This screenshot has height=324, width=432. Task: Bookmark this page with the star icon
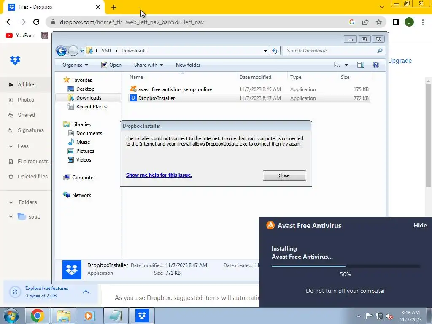[x=379, y=22]
